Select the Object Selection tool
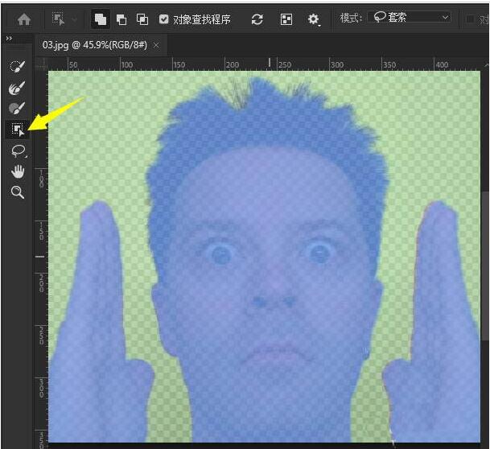Screen dimensions: 490x449 tap(17, 130)
